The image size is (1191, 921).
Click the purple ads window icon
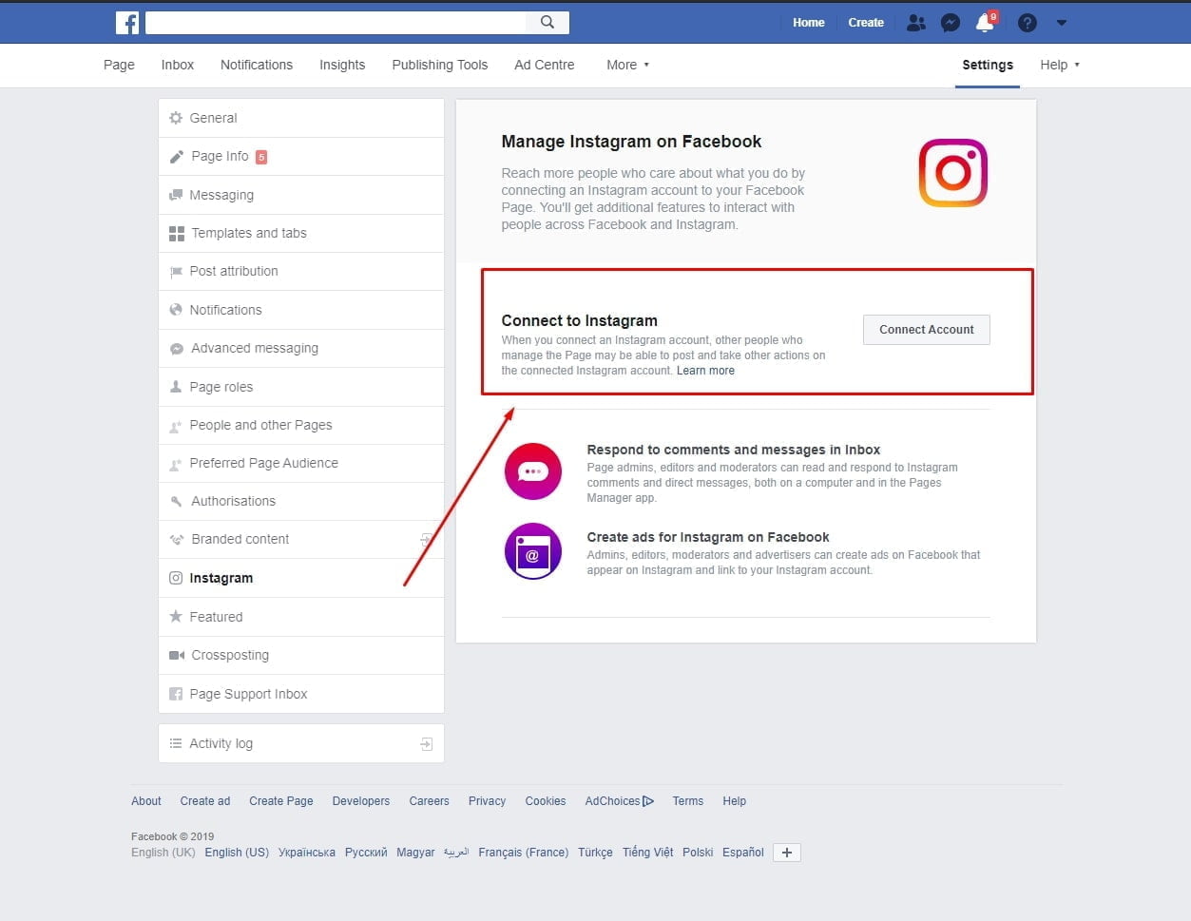(533, 551)
